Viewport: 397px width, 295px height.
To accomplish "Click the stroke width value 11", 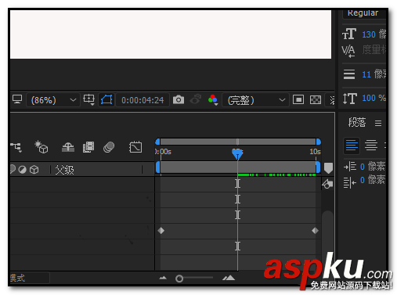I will [366, 74].
